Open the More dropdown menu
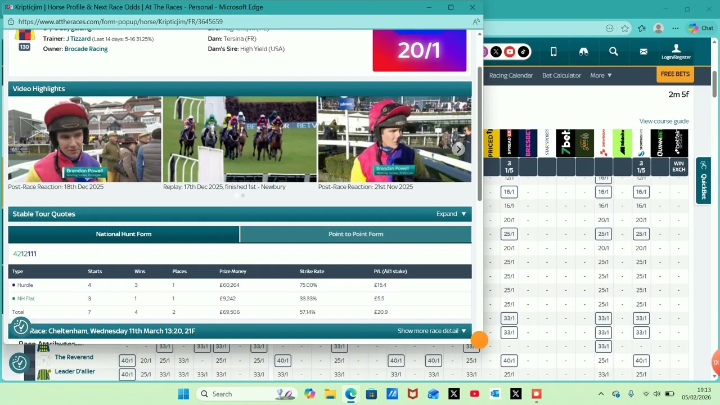The image size is (720, 405). click(601, 75)
